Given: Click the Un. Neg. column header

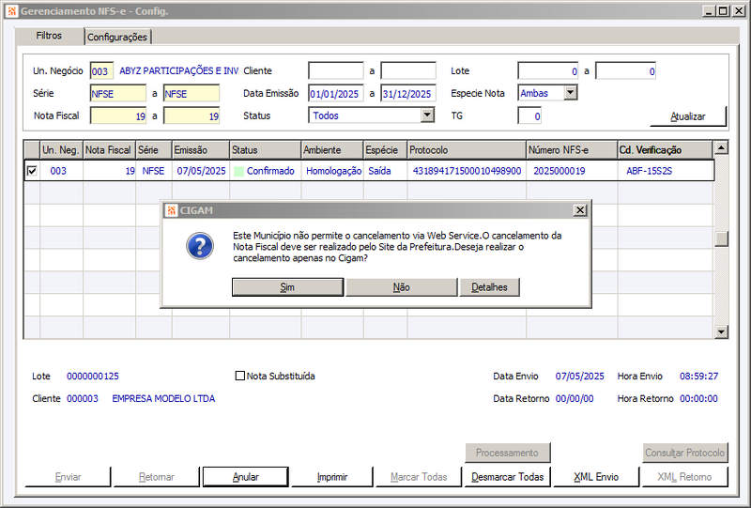Looking at the screenshot, I should (61, 150).
